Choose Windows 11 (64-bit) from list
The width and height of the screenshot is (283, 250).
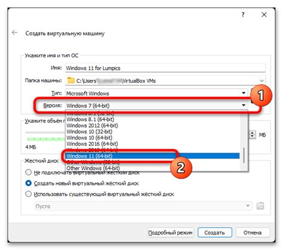(x=152, y=156)
